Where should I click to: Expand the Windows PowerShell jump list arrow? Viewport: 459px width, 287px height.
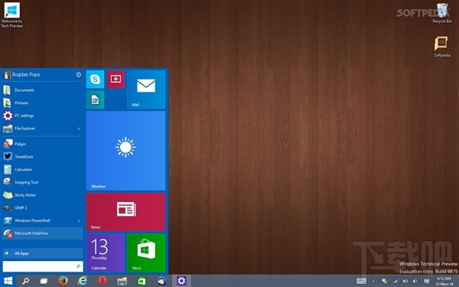coord(79,220)
